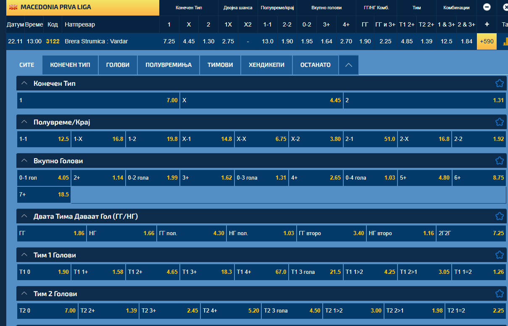Collapse the Полувреме/Крај section chevron
The height and width of the screenshot is (326, 508).
[24, 122]
